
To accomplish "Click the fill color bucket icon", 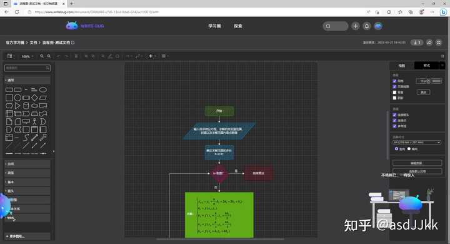I will pos(102,56).
